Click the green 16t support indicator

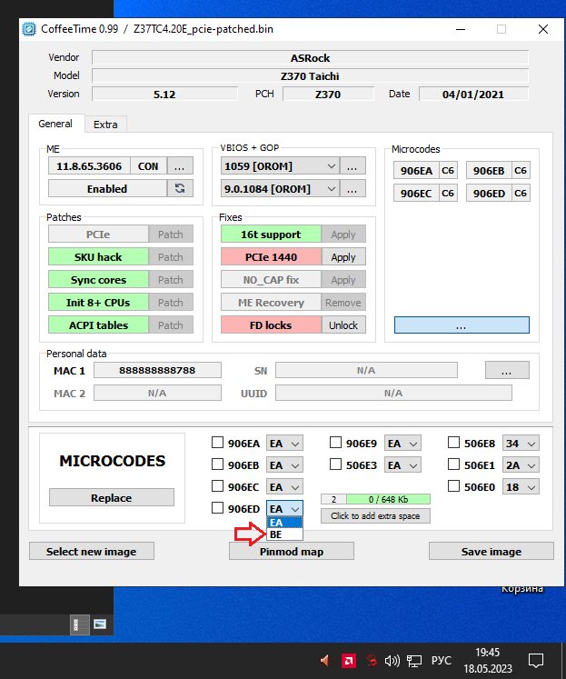[271, 235]
